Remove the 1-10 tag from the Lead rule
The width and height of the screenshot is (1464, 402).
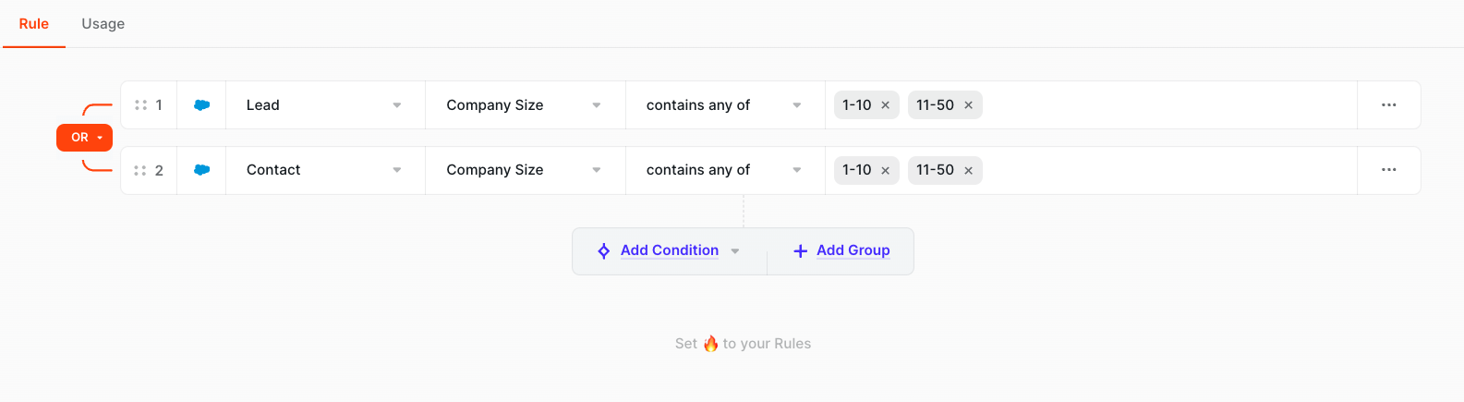click(885, 105)
